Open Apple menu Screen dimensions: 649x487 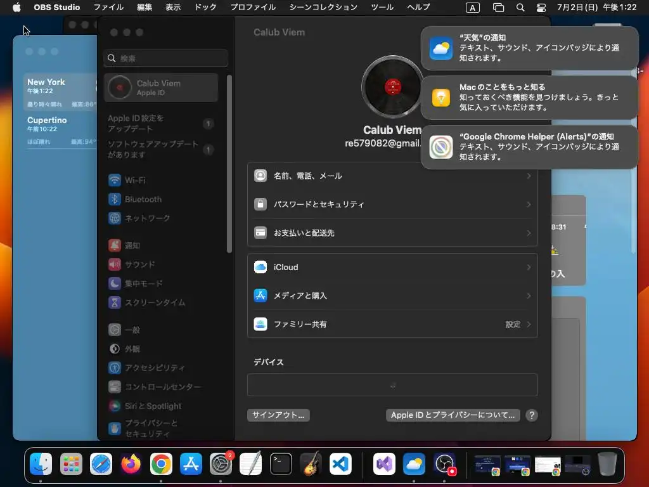tap(16, 8)
